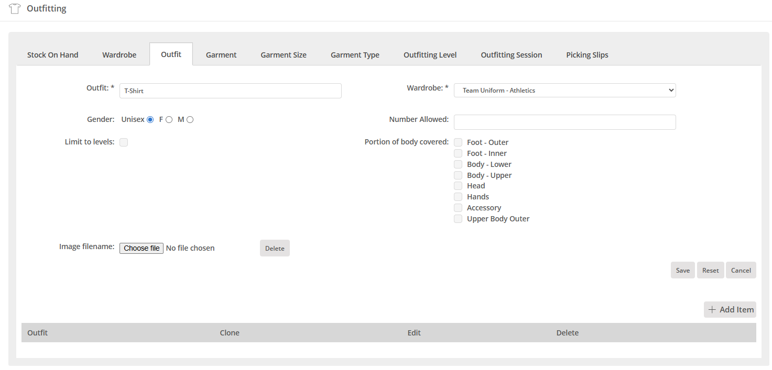Open the Garment Type tab
Image resolution: width=772 pixels, height=370 pixels.
[x=355, y=55]
